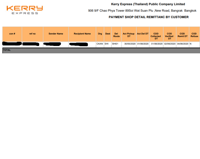The height and width of the screenshot is (159, 200).
Task: Click the 'con #' column header
Action: coord(12,34)
